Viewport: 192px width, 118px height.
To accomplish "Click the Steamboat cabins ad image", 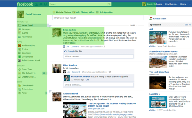I will click(x=158, y=62).
